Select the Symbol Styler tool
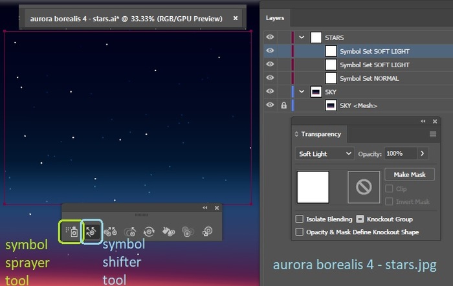Screen dimensions: 453x286 [x=208, y=230]
